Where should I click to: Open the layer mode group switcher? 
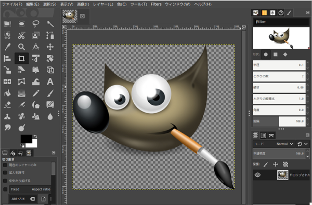[303, 144]
